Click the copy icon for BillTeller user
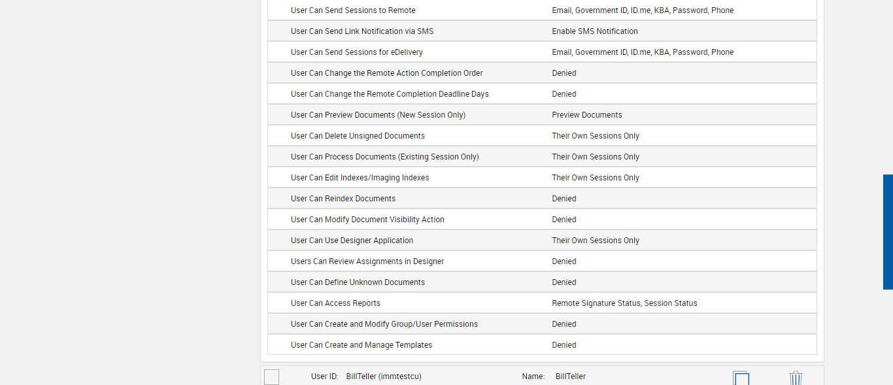The width and height of the screenshot is (893, 385). (x=741, y=378)
